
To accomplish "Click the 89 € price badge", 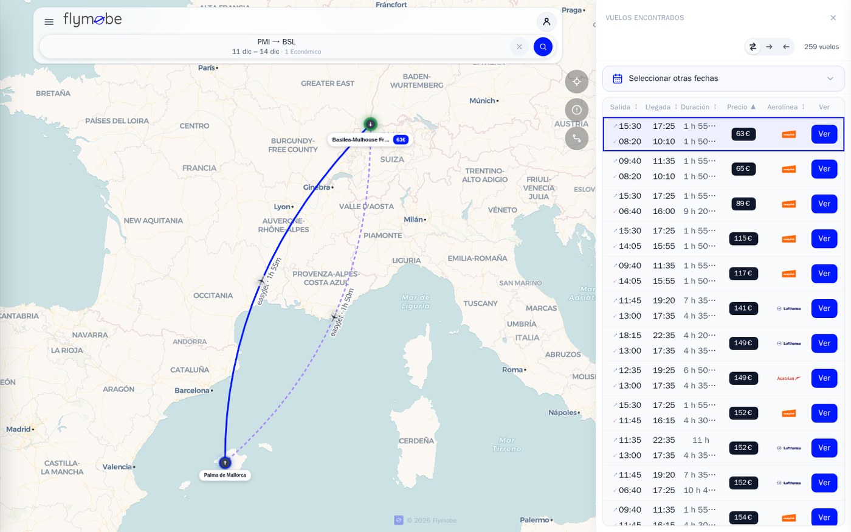I will [743, 204].
